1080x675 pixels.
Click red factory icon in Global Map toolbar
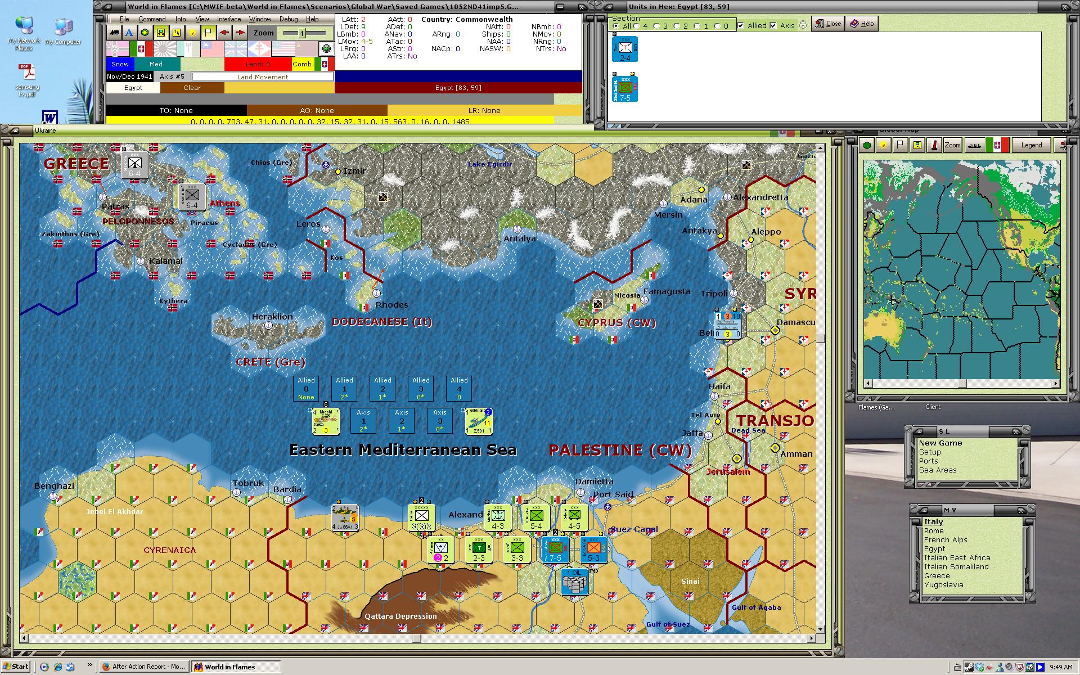coord(934,145)
